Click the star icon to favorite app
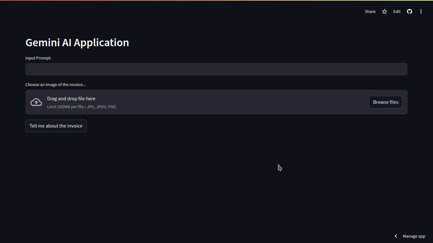The width and height of the screenshot is (433, 243). click(385, 11)
